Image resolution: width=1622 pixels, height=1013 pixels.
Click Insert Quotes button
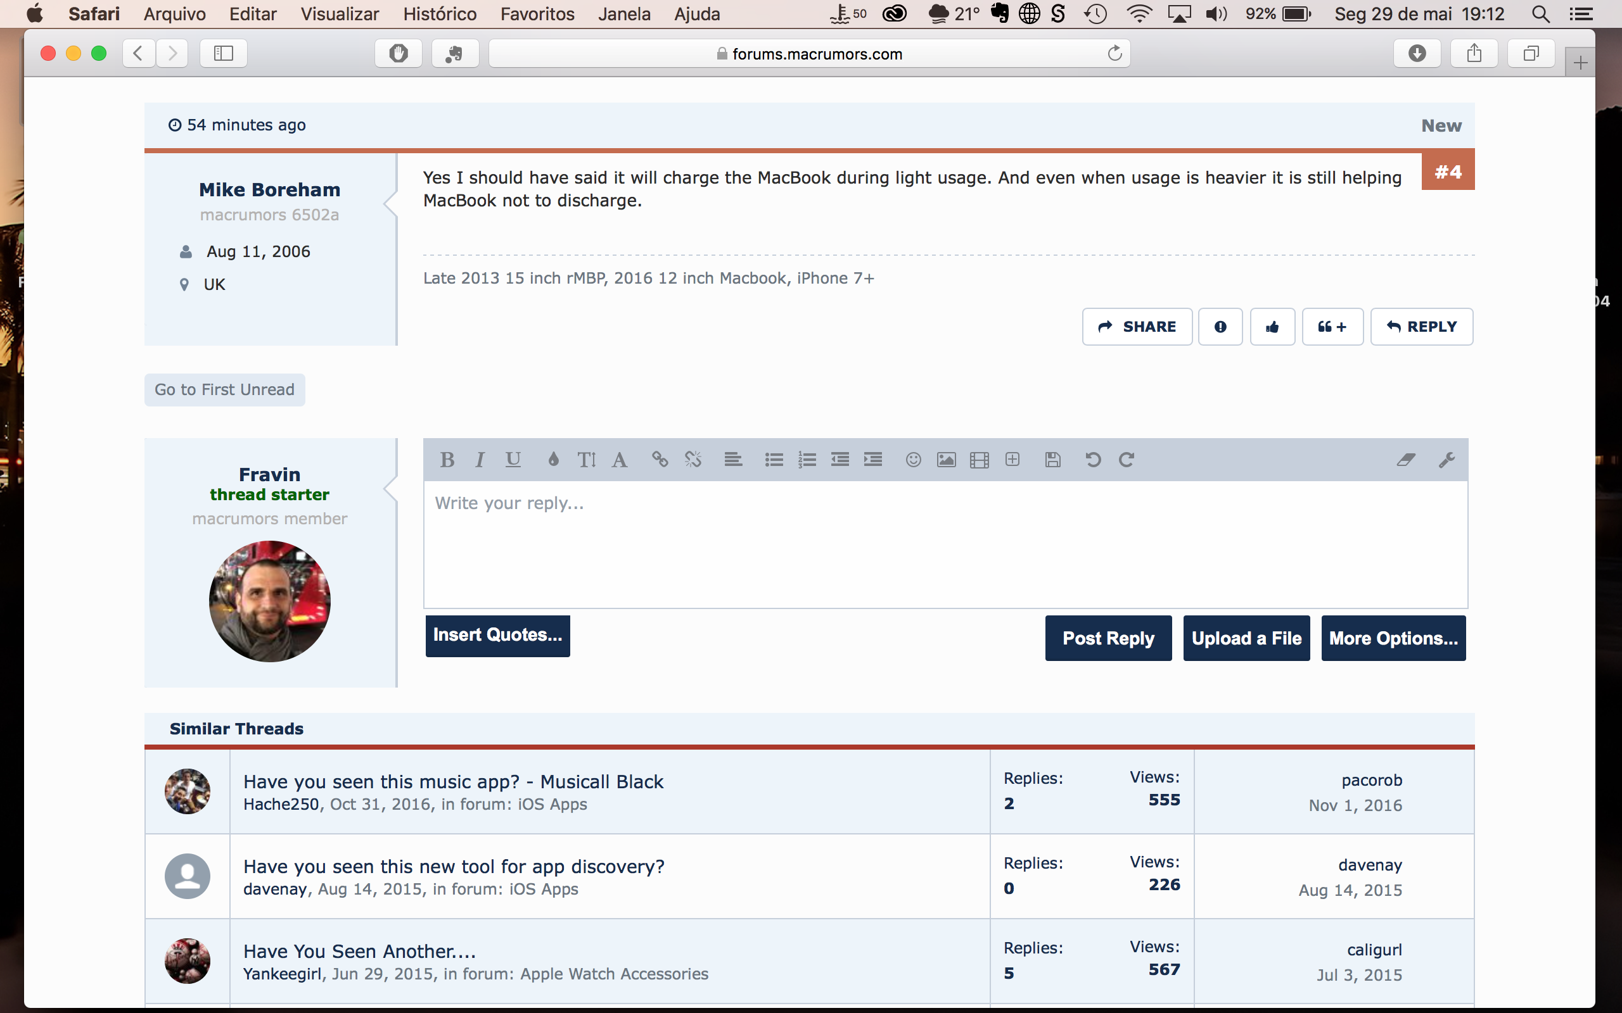coord(497,636)
